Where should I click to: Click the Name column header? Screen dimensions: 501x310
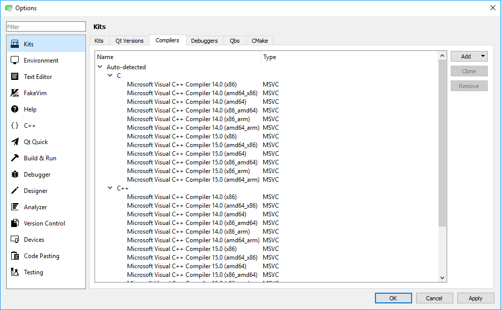tap(178, 57)
